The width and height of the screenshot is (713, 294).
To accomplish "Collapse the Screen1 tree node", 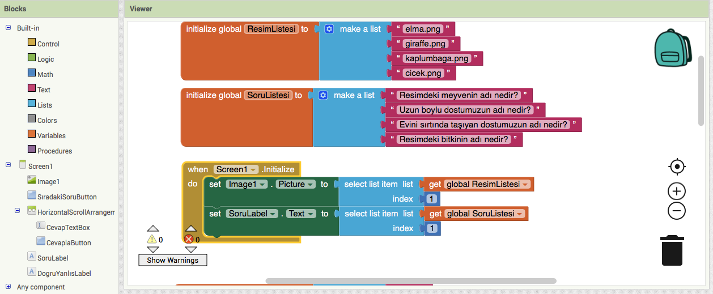I will pyautogui.click(x=9, y=165).
